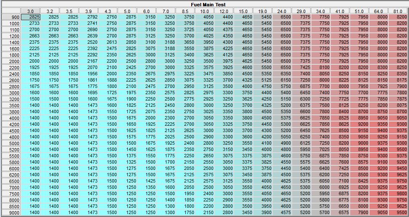
Task: Click cell 4625 in row 2000, column 15.0
Action: pos(243,61)
